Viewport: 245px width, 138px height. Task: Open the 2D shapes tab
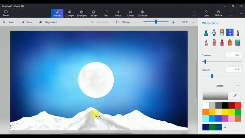click(x=69, y=13)
